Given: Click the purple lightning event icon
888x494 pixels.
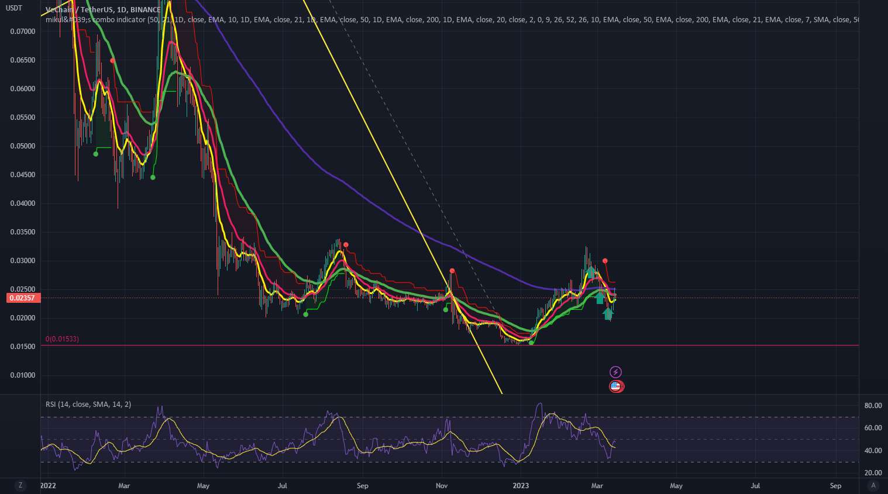Looking at the screenshot, I should point(615,372).
